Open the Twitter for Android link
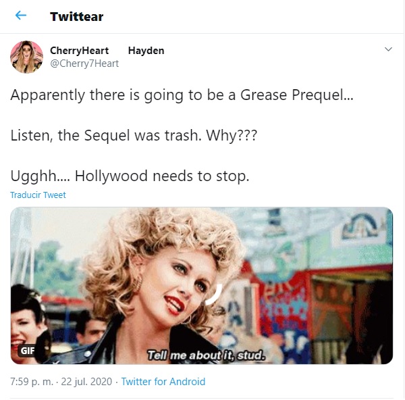 pos(163,382)
